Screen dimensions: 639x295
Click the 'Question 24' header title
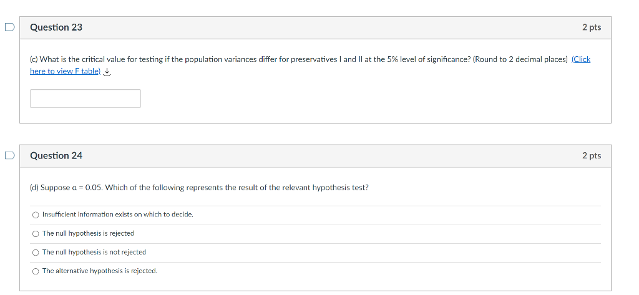(x=56, y=155)
